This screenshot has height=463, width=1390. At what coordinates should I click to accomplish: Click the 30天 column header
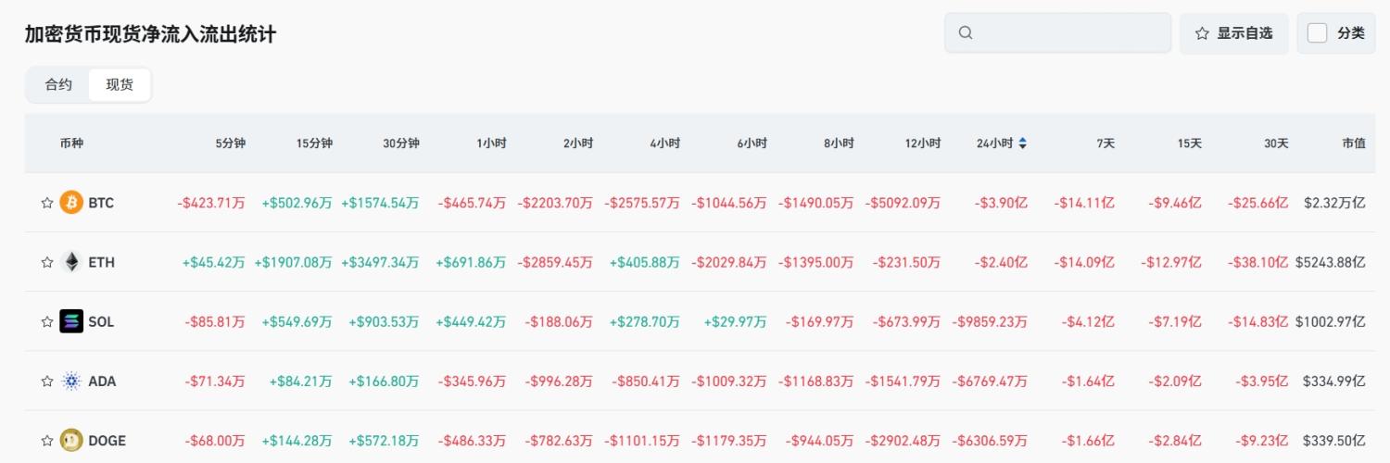[1276, 144]
